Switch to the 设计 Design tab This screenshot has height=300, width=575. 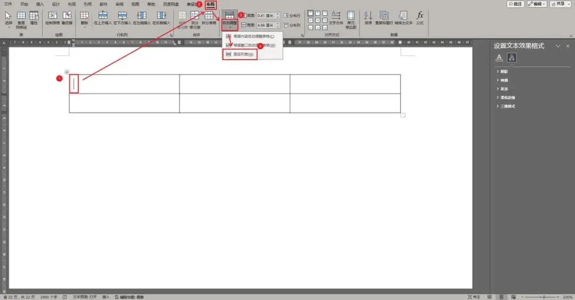point(56,4)
